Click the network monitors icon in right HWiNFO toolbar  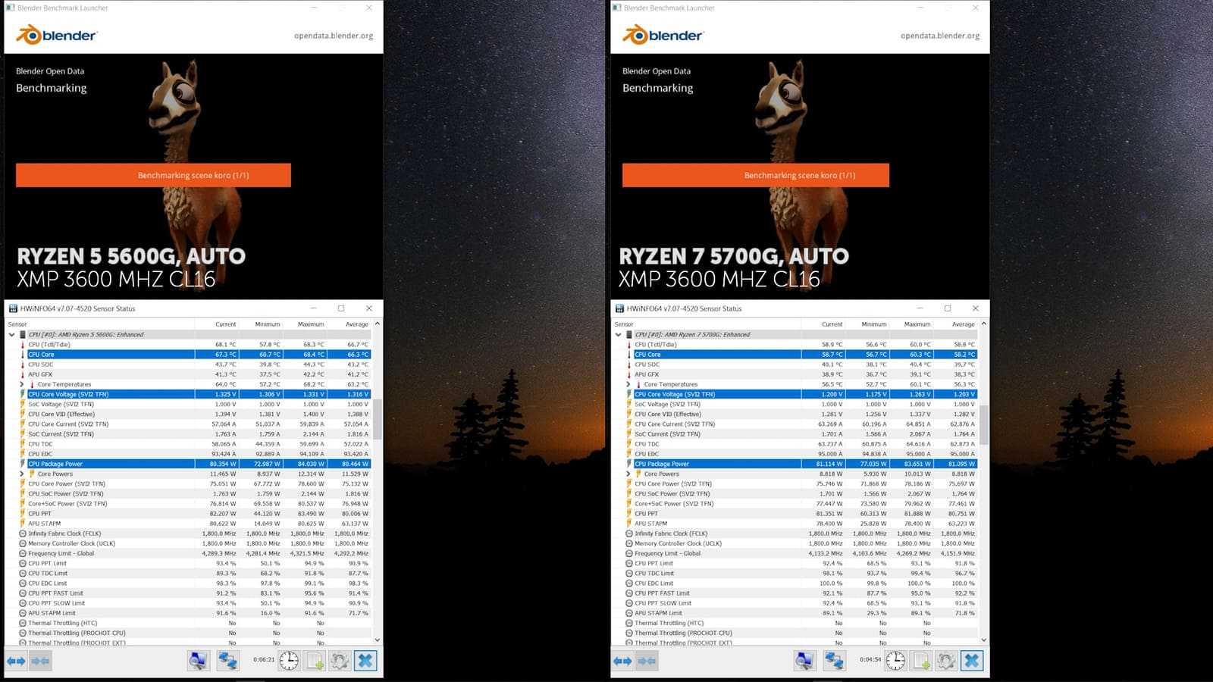click(x=834, y=661)
